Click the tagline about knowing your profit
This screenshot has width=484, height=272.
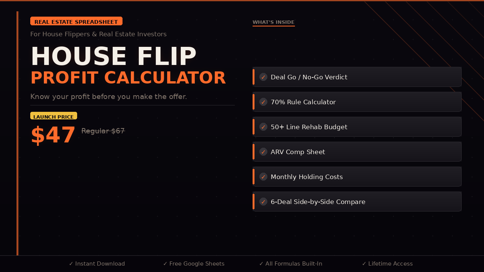click(x=109, y=97)
